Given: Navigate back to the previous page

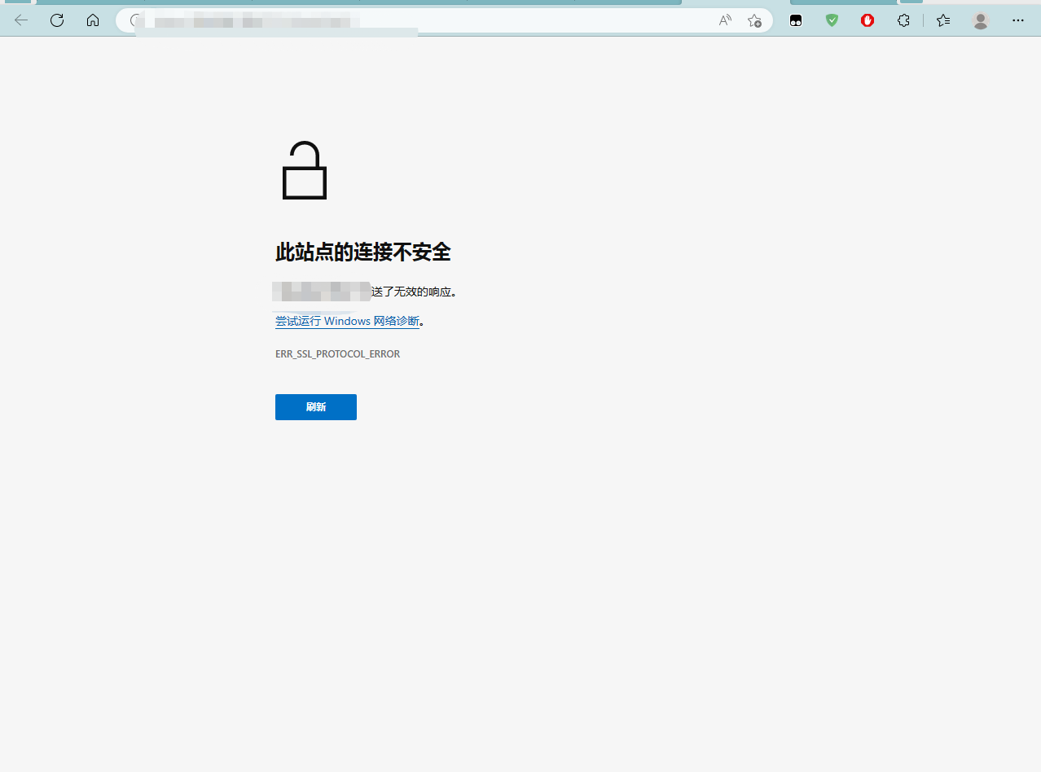Looking at the screenshot, I should (20, 20).
